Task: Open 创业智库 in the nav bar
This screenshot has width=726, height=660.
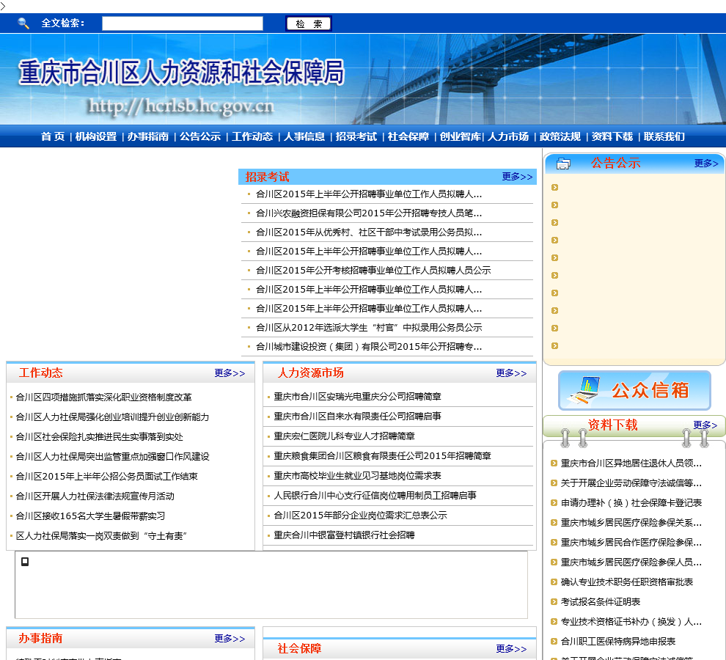Action: [461, 136]
